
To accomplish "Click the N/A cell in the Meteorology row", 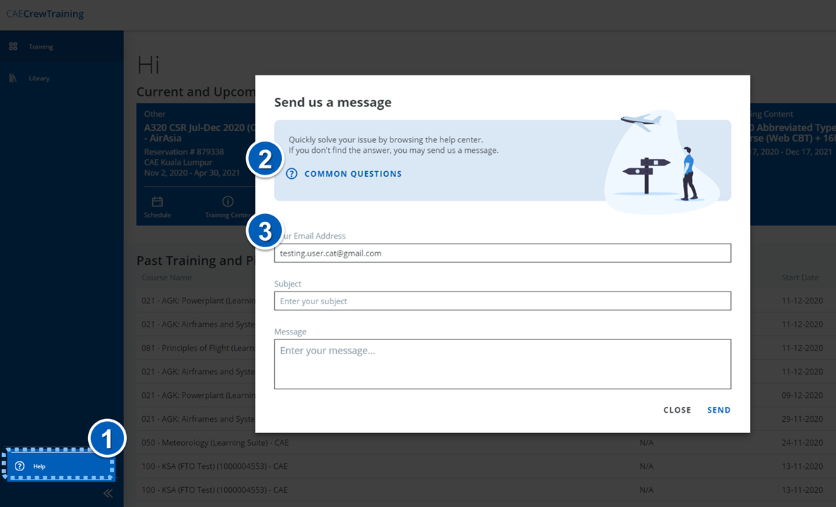I will pos(646,442).
